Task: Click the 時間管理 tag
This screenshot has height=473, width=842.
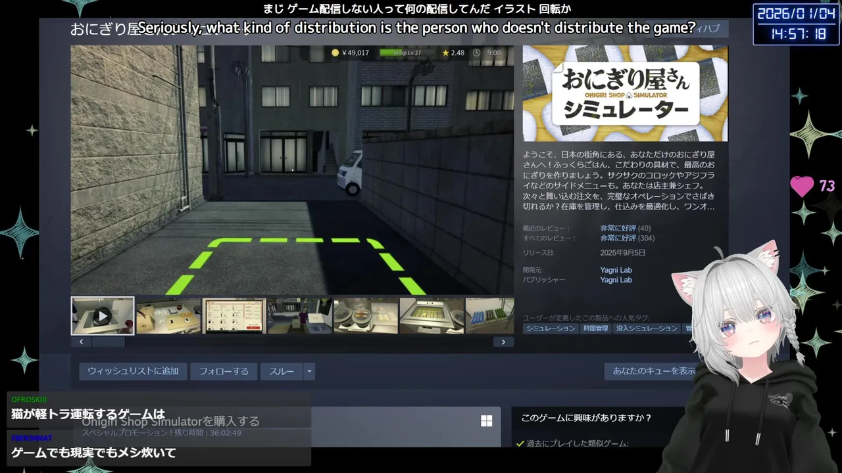Action: click(x=595, y=328)
